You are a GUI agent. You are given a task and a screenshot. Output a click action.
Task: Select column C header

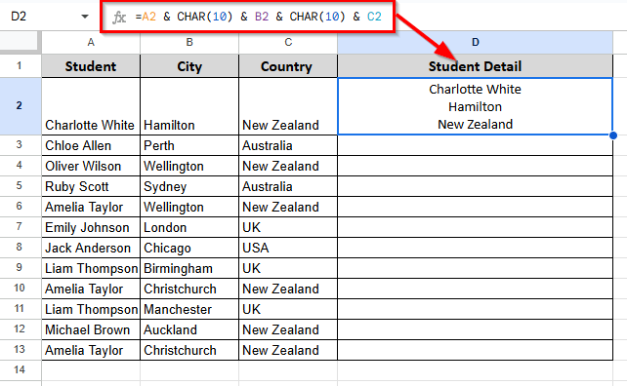[288, 42]
